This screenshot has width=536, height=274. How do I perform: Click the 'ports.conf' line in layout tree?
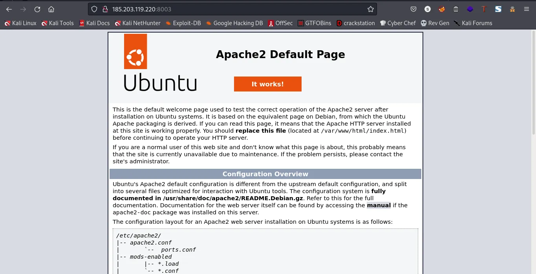coord(178,250)
